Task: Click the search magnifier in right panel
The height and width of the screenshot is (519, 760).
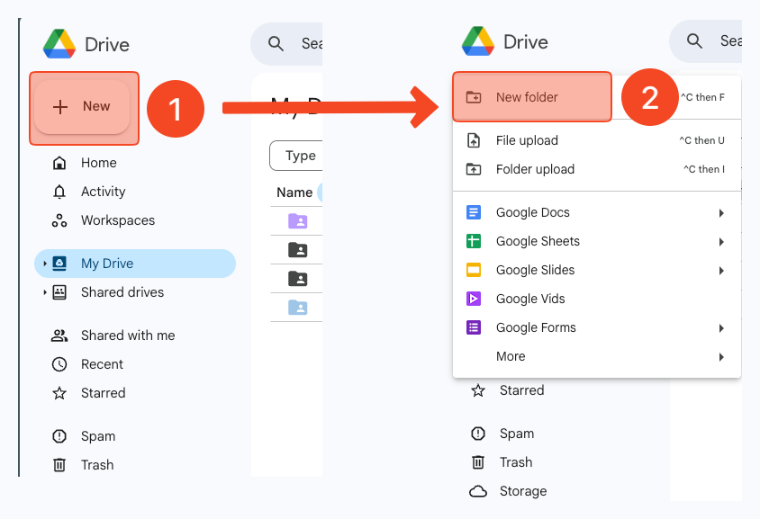Action: point(694,40)
